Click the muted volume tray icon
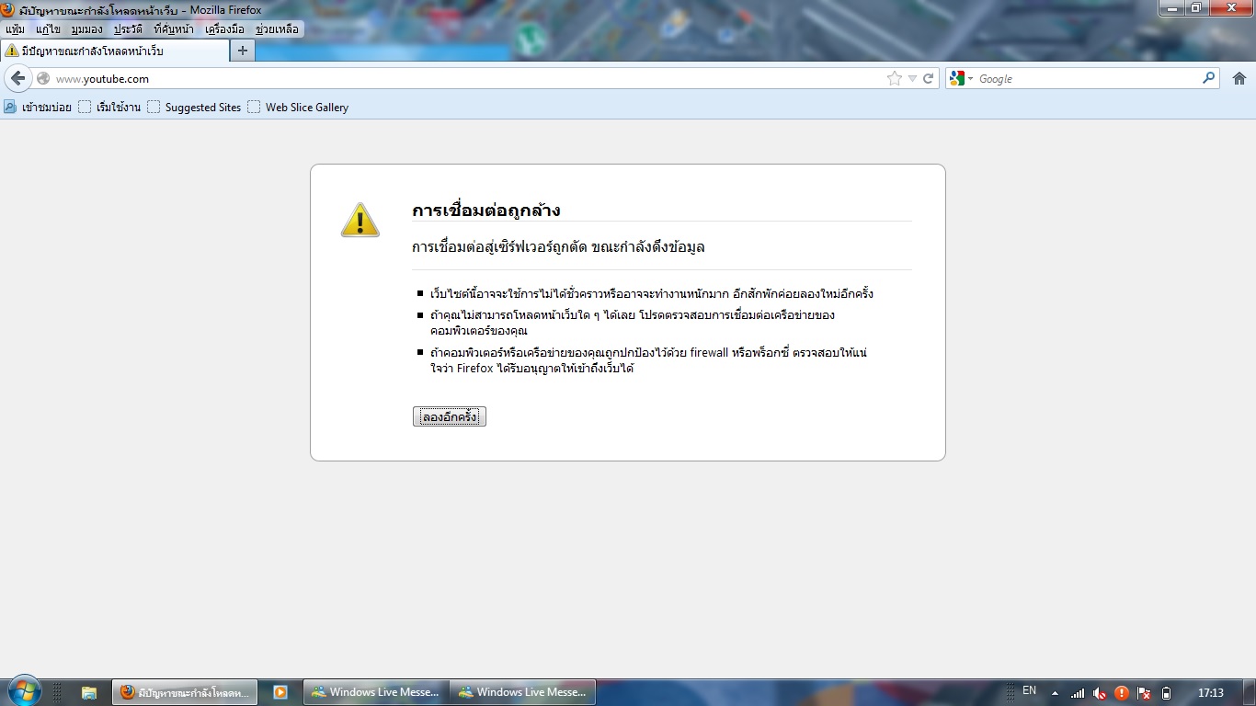Viewport: 1256px width, 706px height. coord(1100,692)
